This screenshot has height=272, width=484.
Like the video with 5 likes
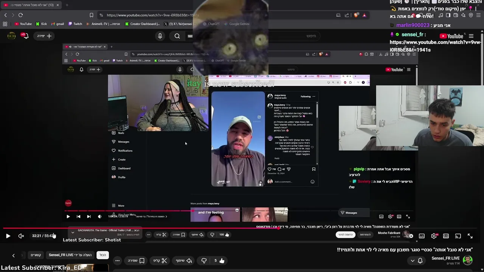(x=219, y=260)
